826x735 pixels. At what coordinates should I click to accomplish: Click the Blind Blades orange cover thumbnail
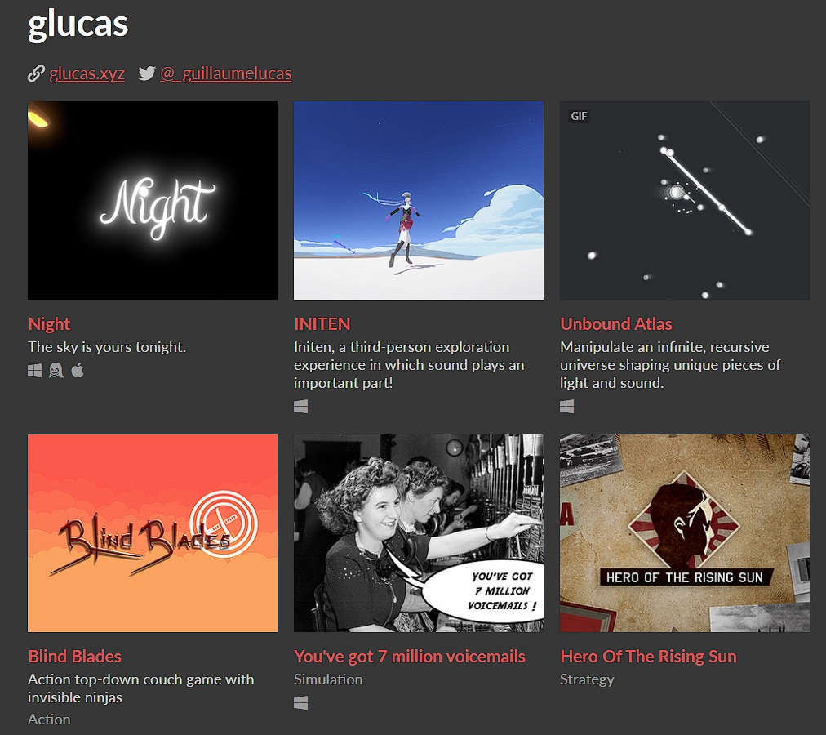pos(153,533)
